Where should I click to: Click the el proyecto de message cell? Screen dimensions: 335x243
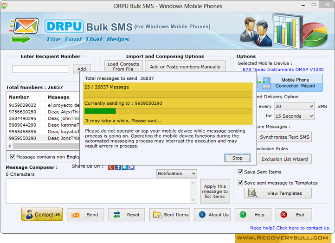[x=64, y=105]
